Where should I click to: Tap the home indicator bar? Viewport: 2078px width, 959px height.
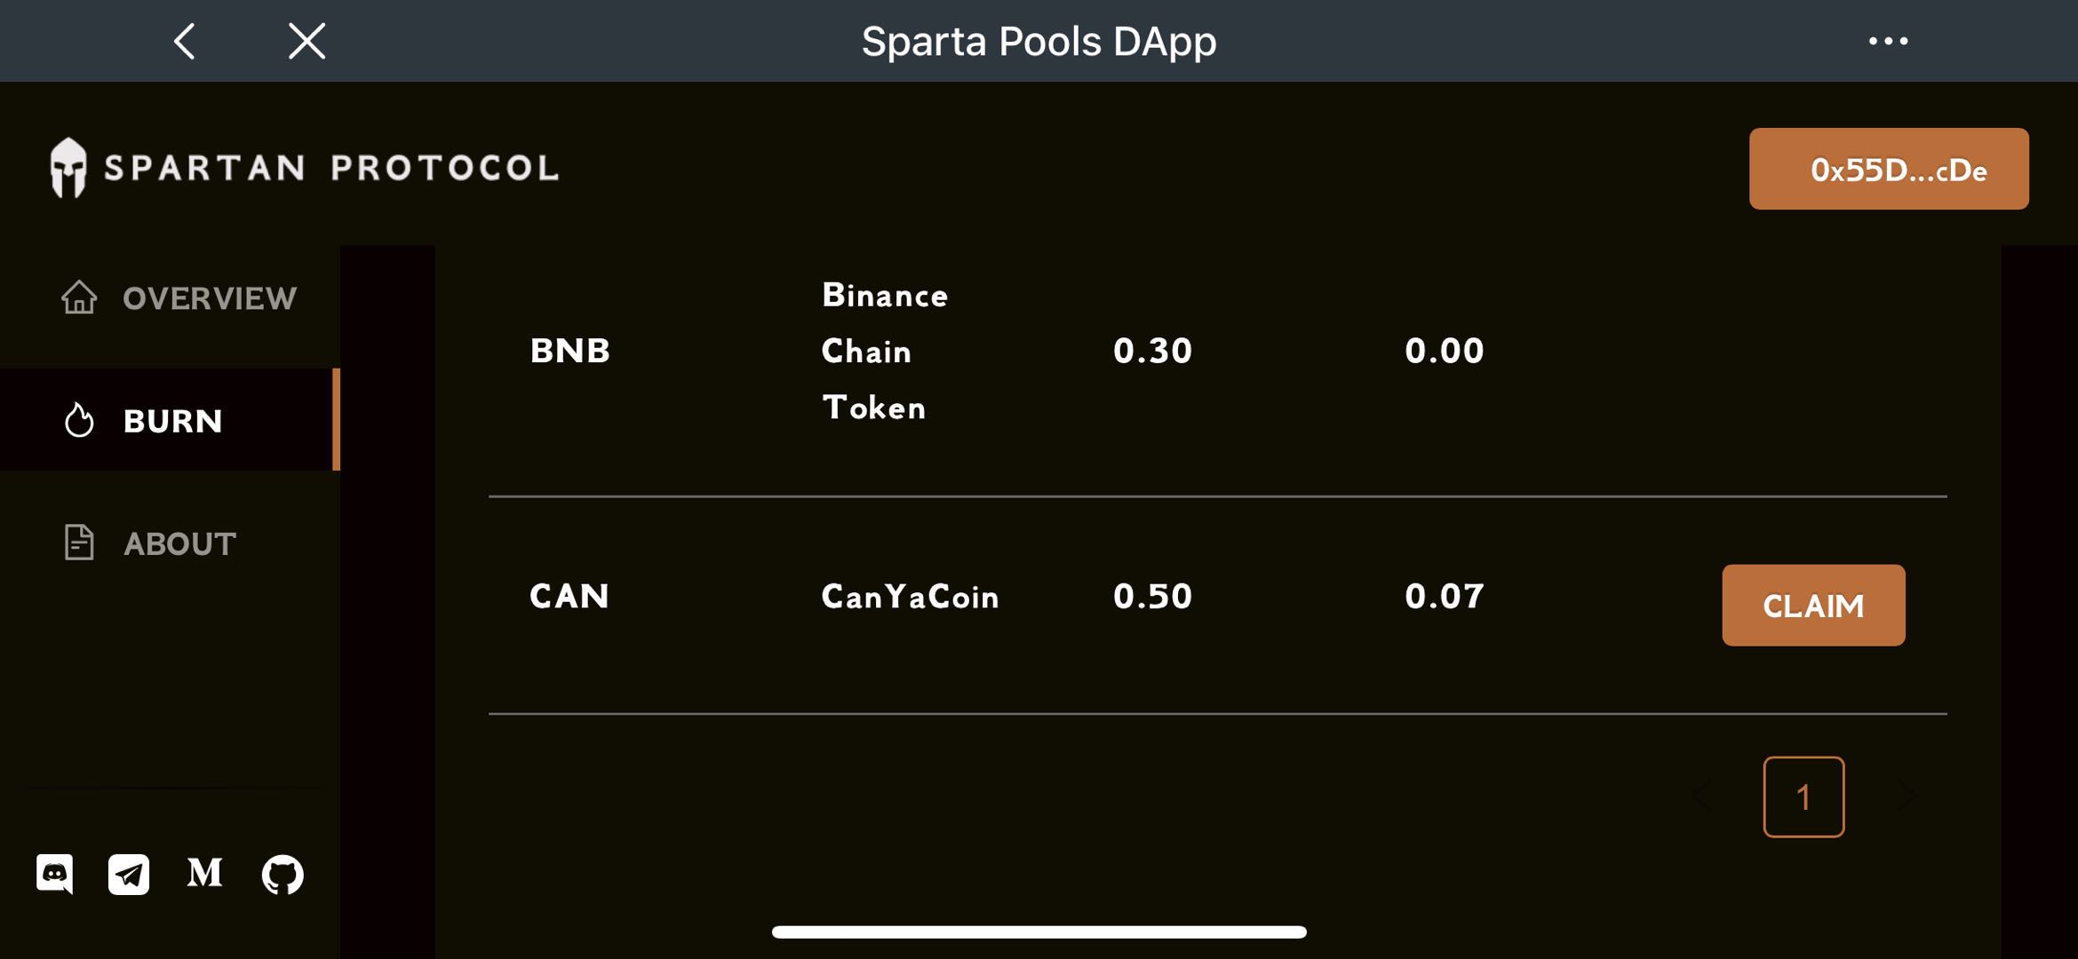coord(1039,931)
